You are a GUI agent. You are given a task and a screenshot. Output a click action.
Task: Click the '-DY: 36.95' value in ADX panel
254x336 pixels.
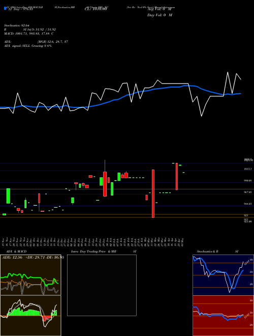[55, 258]
